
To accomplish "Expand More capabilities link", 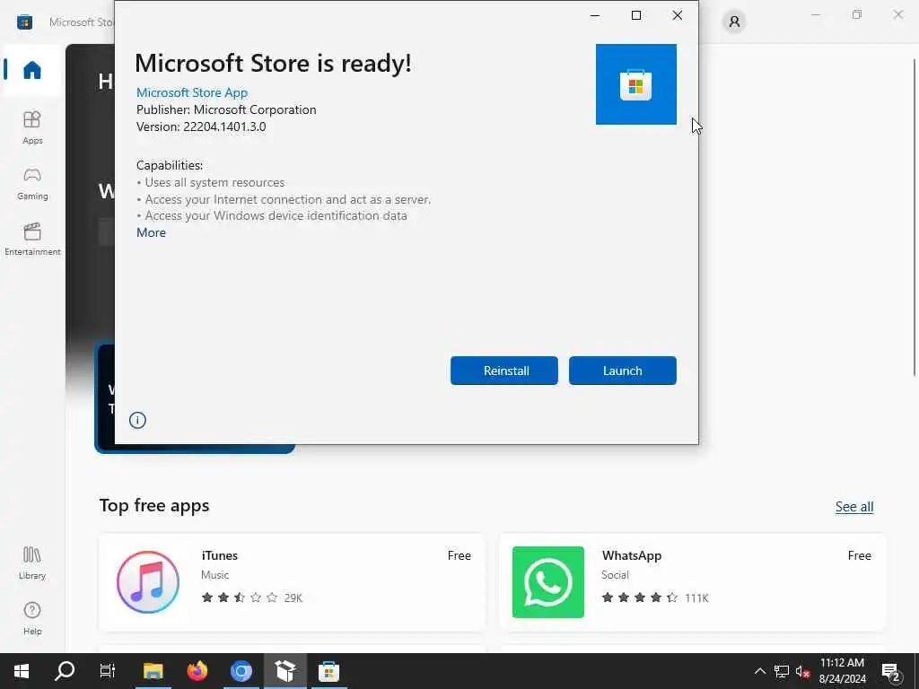I will coord(151,232).
